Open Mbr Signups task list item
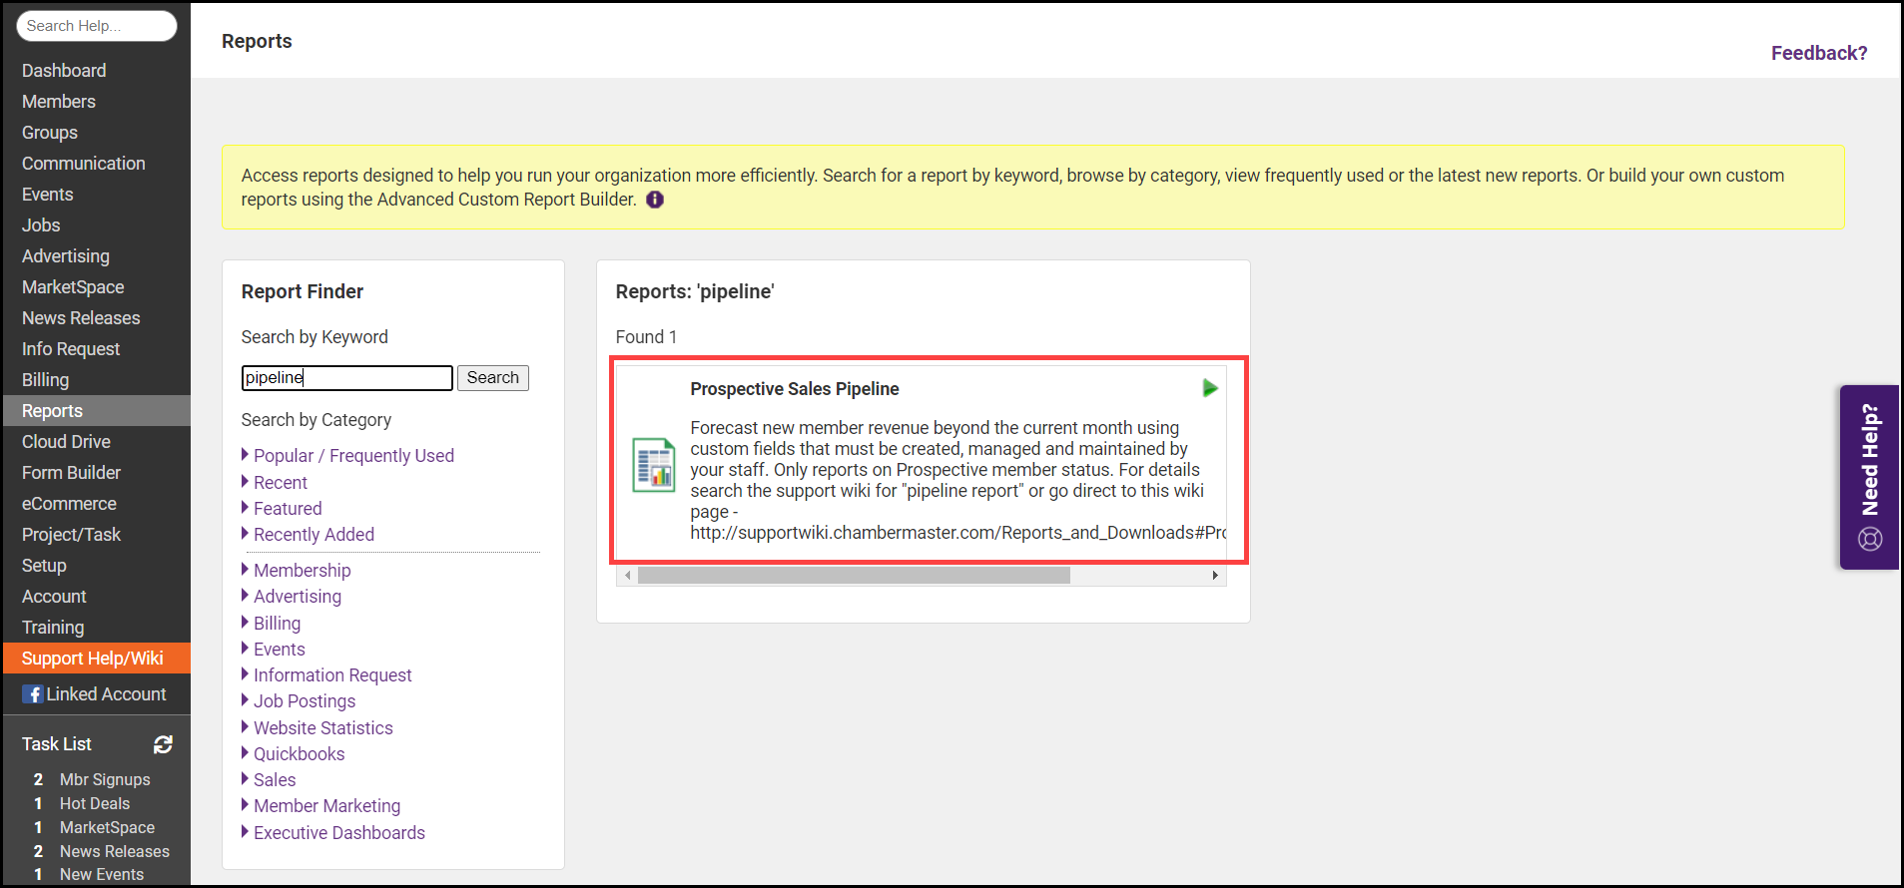The image size is (1904, 888). [104, 779]
